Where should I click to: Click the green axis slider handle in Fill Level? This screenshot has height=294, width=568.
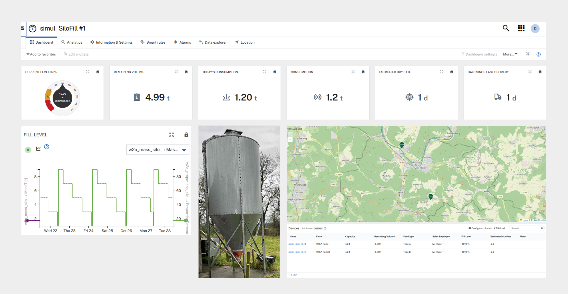[186, 220]
